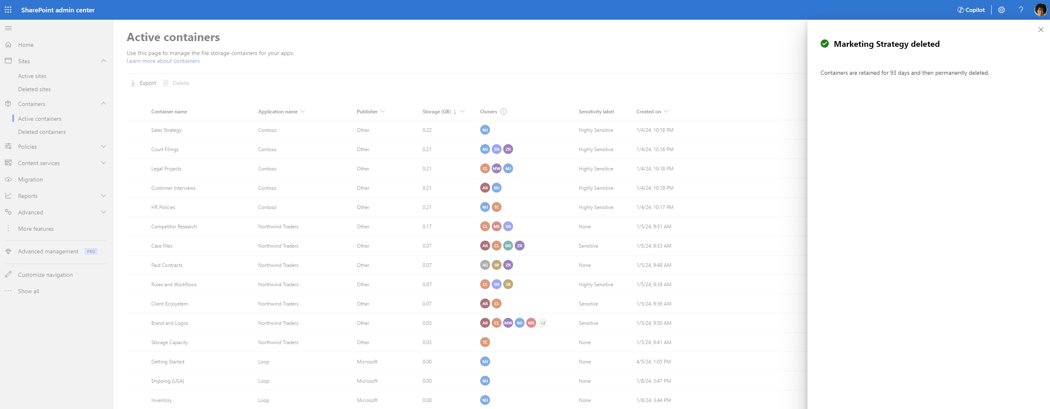Open the help question mark icon

(1021, 10)
